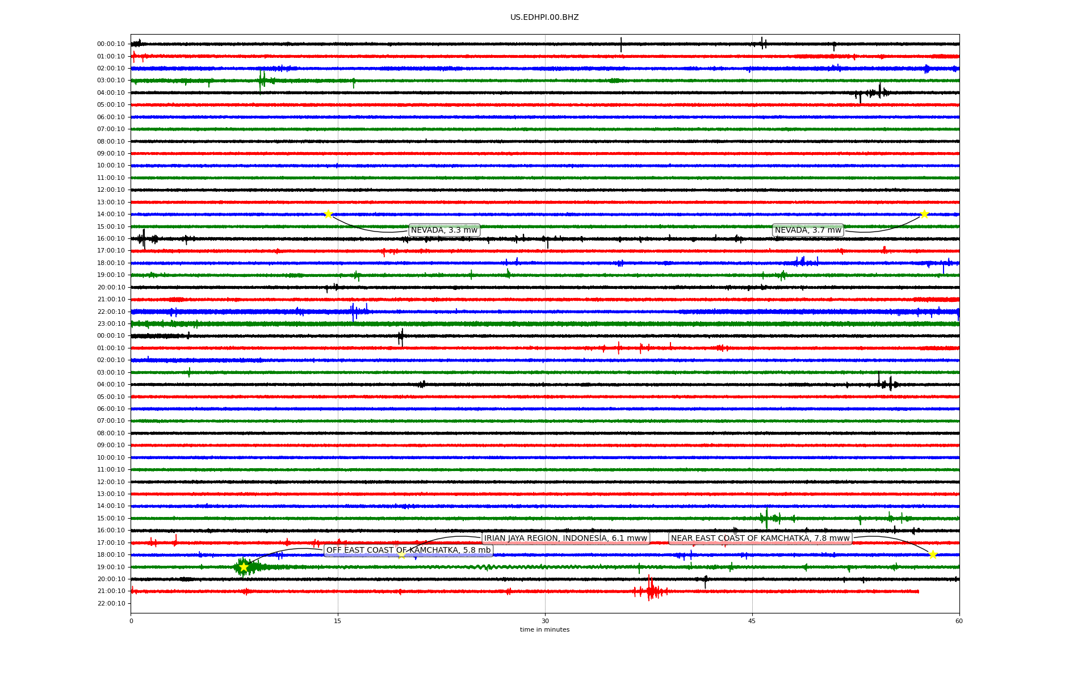Click 'IRIAN JAYA REGION, INDONESIA, 6.1 mww' label

(565, 538)
